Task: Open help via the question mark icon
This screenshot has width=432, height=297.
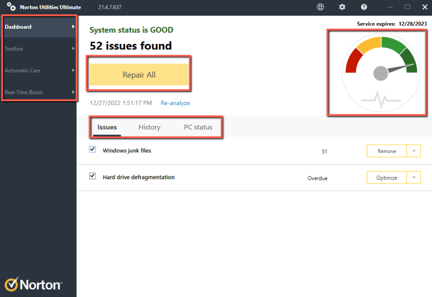Action: click(x=364, y=7)
